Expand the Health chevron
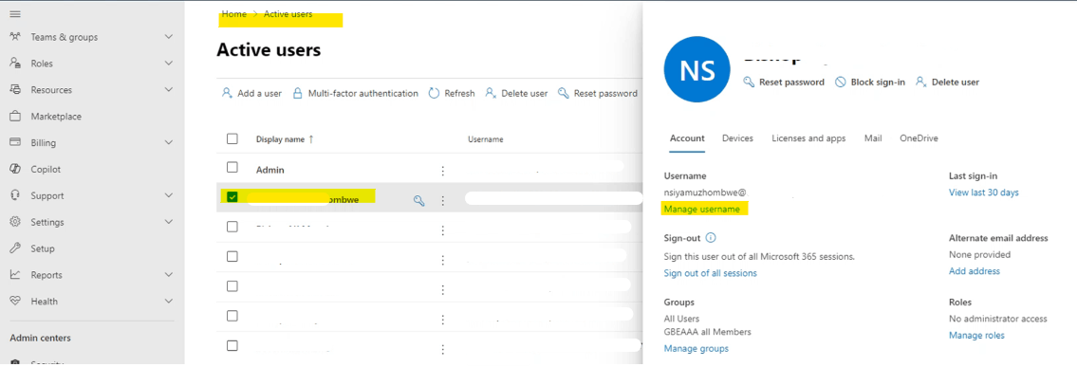This screenshot has height=367, width=1077. [x=168, y=302]
